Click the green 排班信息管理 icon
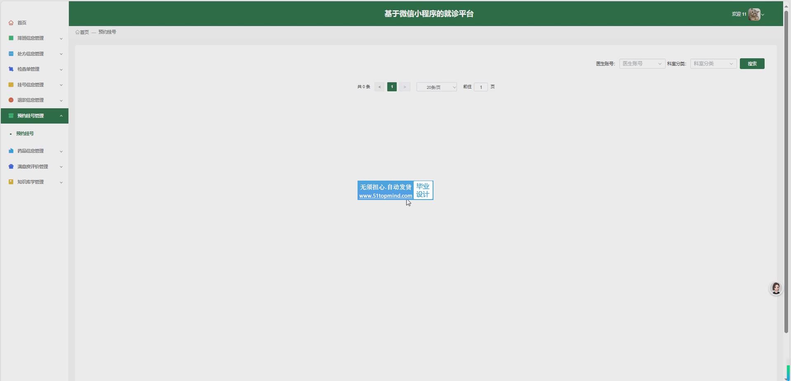The image size is (791, 381). click(11, 38)
